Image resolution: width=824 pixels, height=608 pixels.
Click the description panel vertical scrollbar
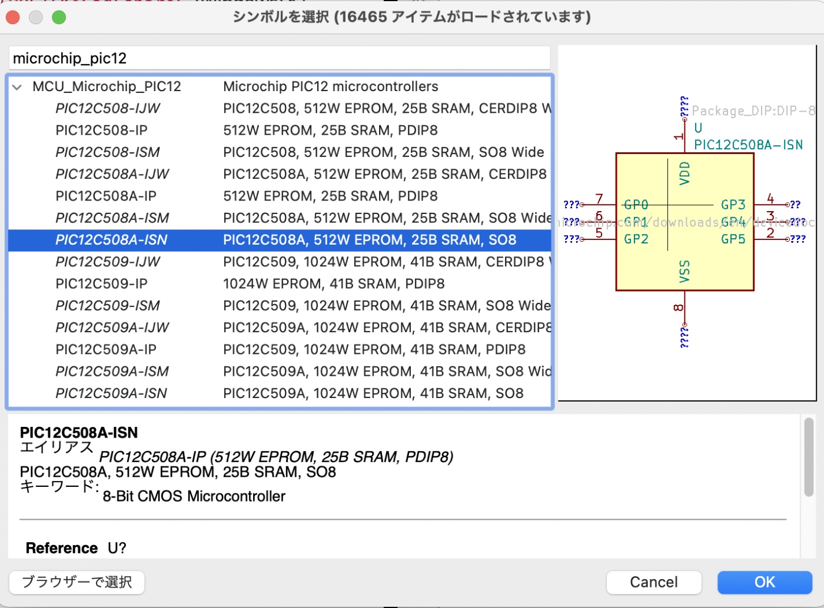coord(809,457)
